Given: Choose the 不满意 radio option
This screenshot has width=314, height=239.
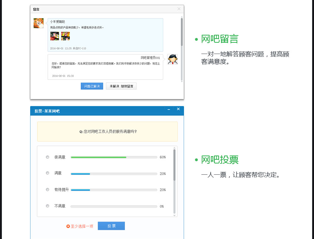Looking at the screenshot, I should click(48, 206).
